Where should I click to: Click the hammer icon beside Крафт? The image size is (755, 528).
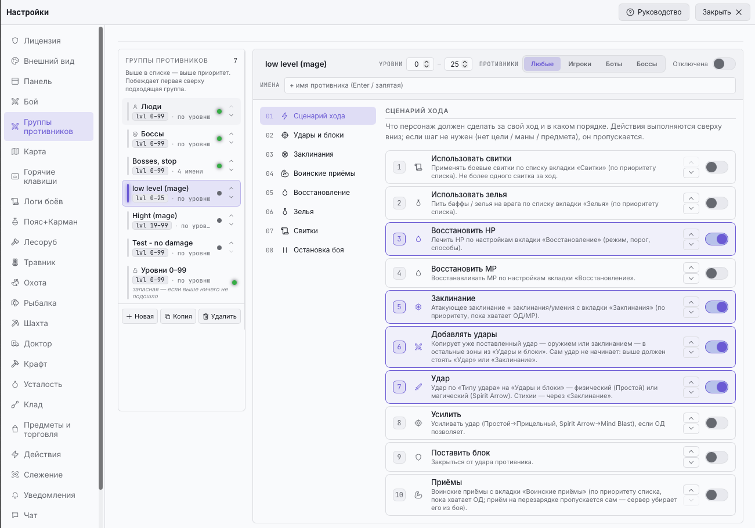15,364
